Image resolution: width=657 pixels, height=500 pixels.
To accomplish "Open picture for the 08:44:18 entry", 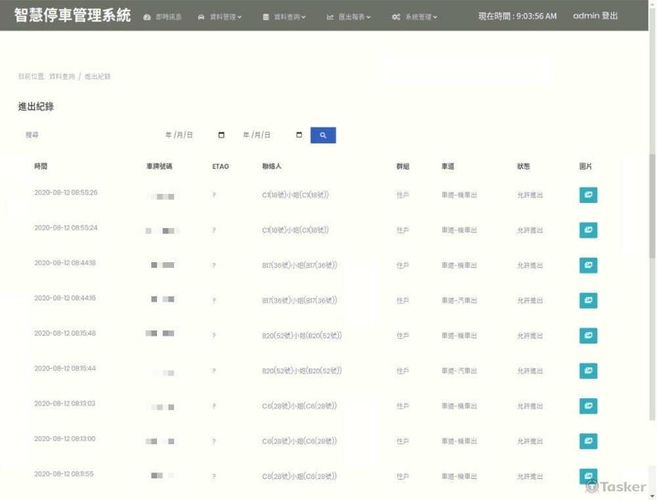I will pyautogui.click(x=588, y=265).
